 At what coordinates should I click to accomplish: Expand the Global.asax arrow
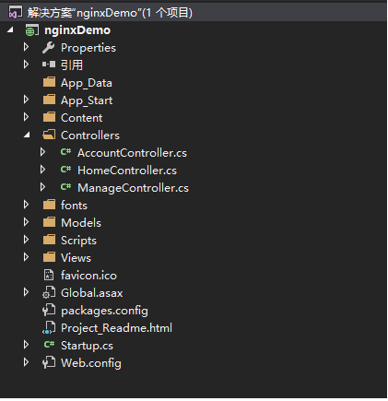click(27, 292)
